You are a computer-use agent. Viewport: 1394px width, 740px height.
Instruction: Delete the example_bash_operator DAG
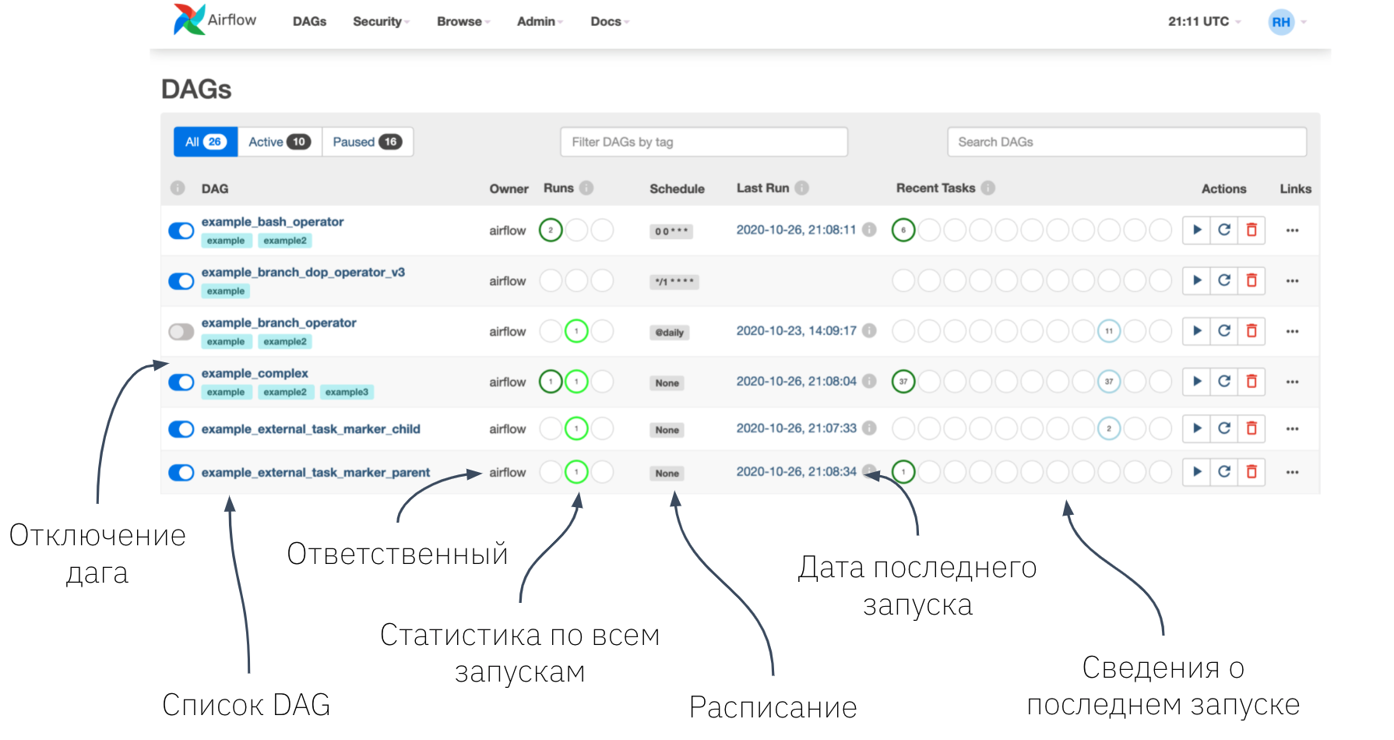(1251, 230)
